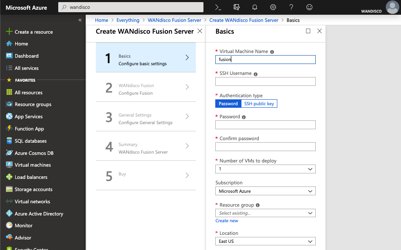The width and height of the screenshot is (401, 250).
Task: Click the Advisor cloud icon
Action: (9, 237)
